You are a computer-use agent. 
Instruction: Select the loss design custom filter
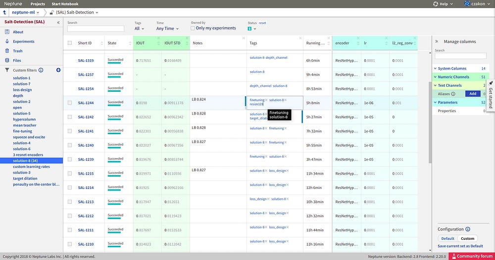[x=22, y=90]
